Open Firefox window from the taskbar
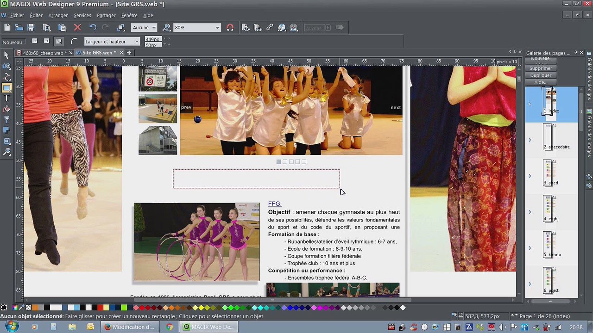 (x=129, y=327)
